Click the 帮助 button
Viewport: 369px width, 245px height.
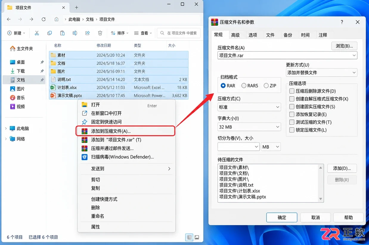348,217
